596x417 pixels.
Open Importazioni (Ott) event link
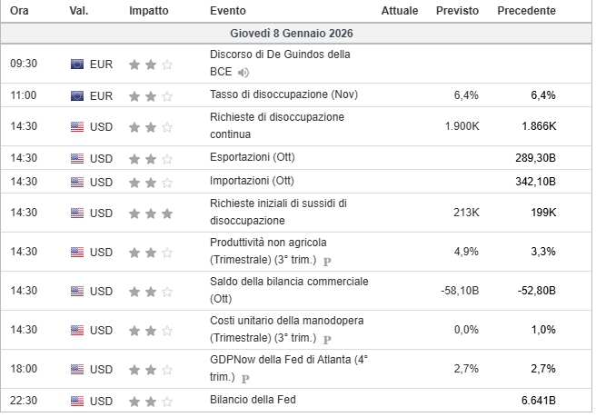(253, 181)
